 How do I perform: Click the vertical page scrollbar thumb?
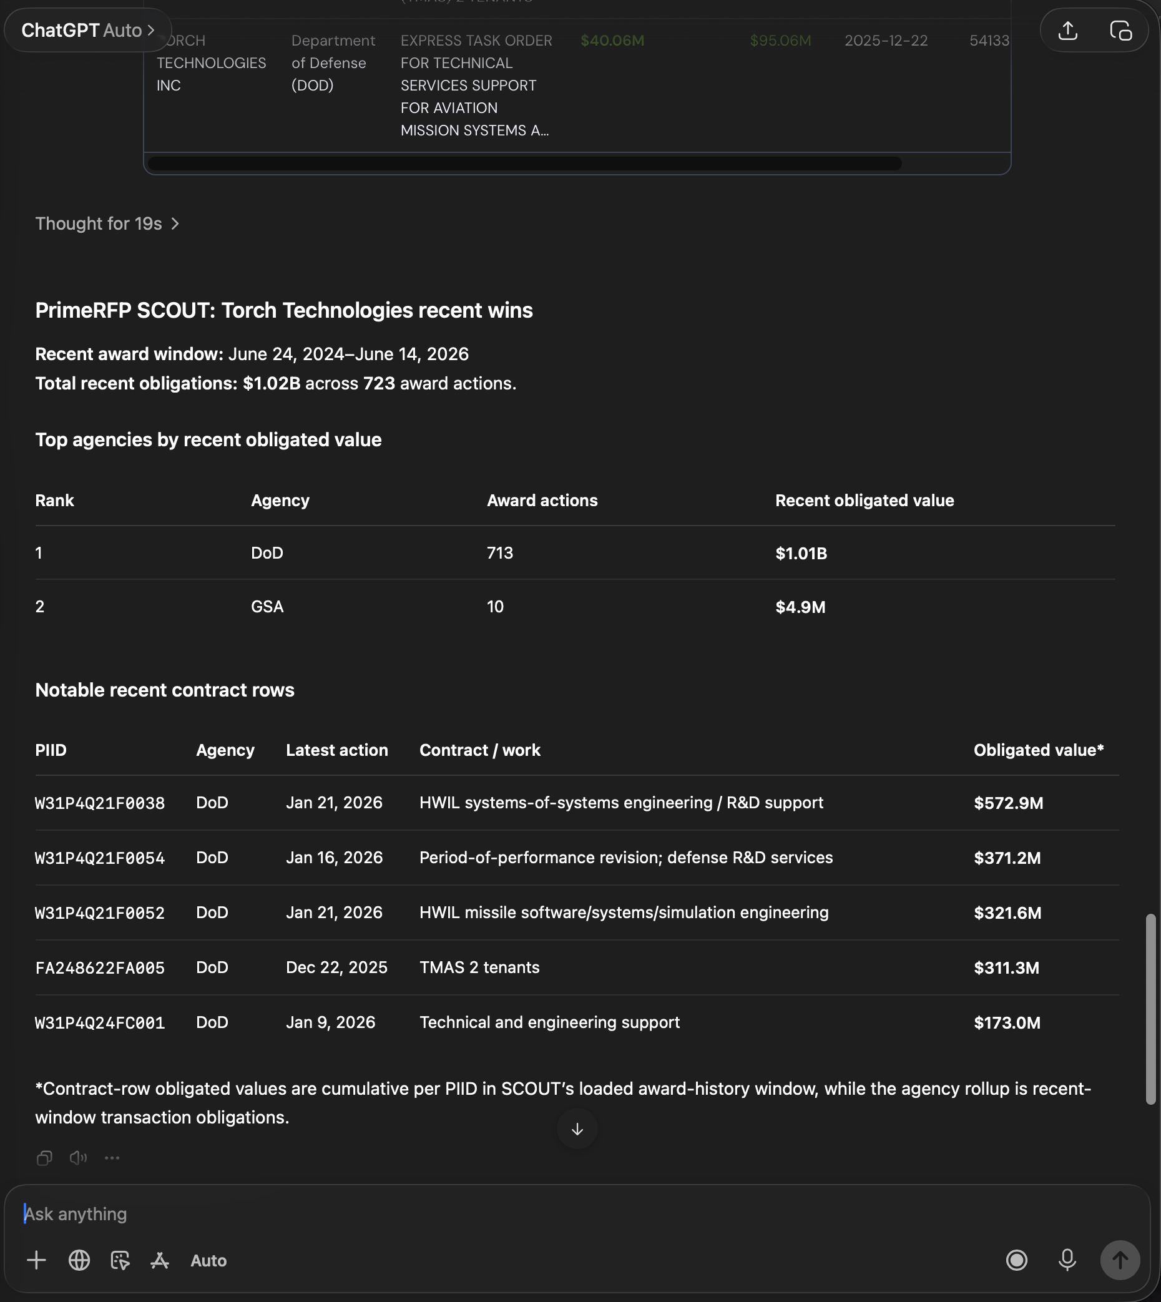(x=1151, y=1009)
